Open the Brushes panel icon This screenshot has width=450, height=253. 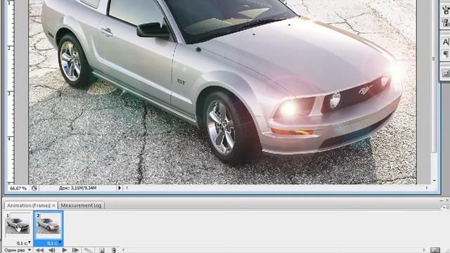point(445,11)
